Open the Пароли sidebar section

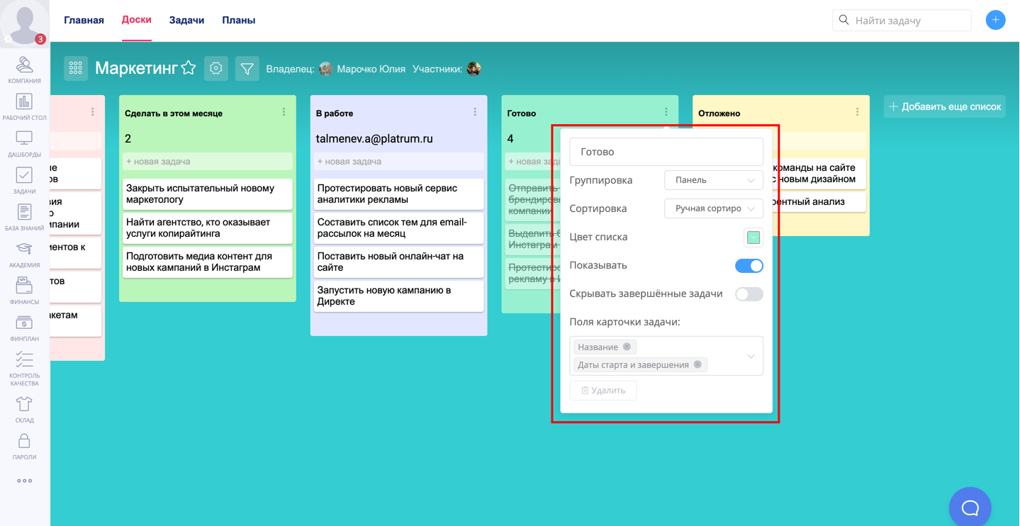coord(24,446)
